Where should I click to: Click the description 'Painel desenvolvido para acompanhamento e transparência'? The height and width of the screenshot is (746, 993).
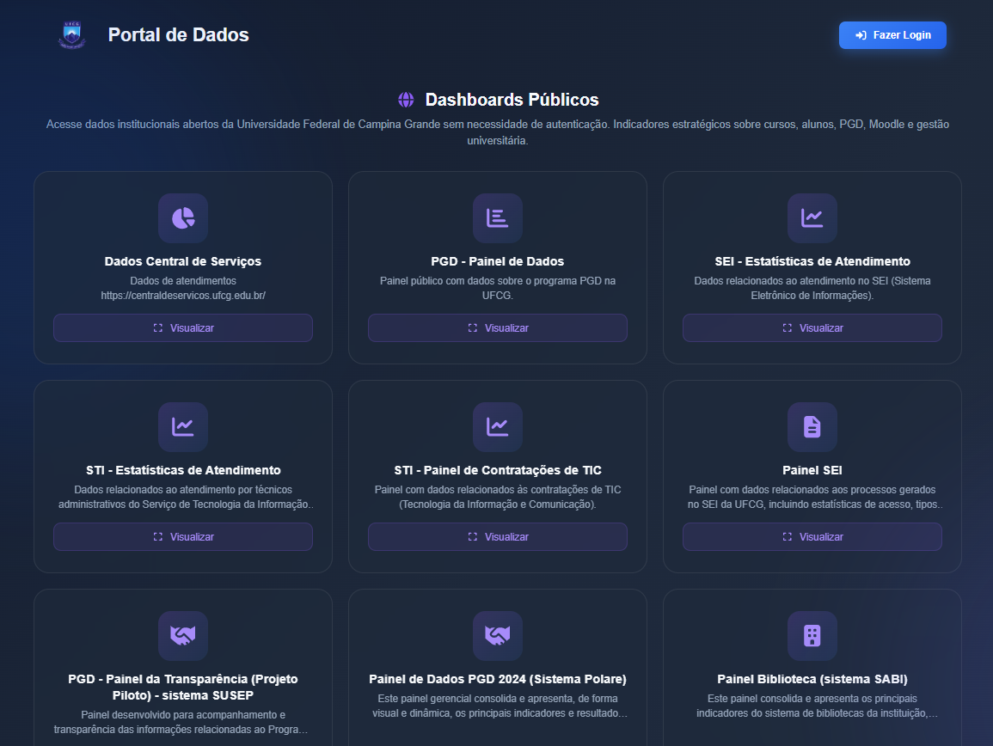tap(183, 723)
